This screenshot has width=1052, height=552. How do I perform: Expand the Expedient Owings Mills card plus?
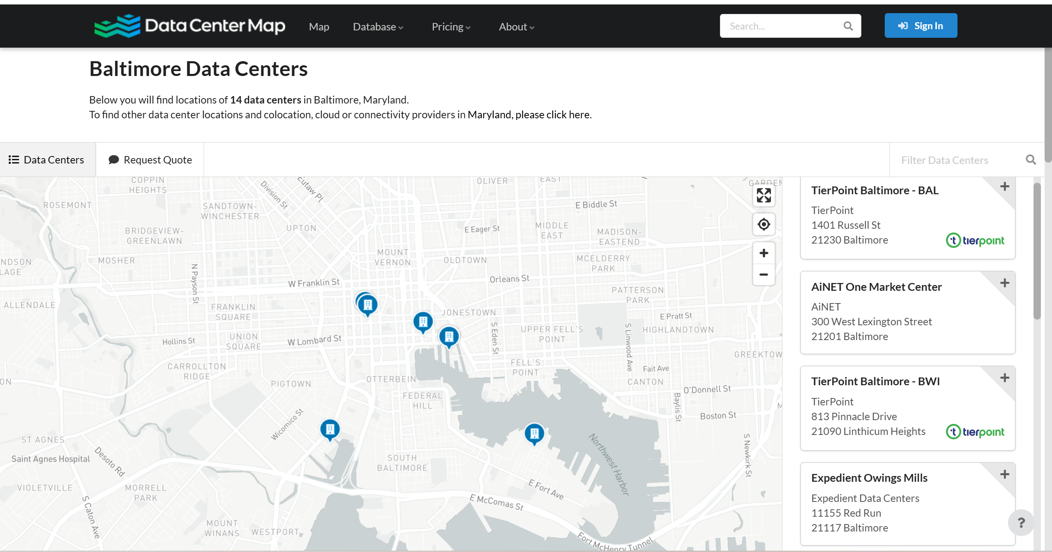pos(1004,474)
